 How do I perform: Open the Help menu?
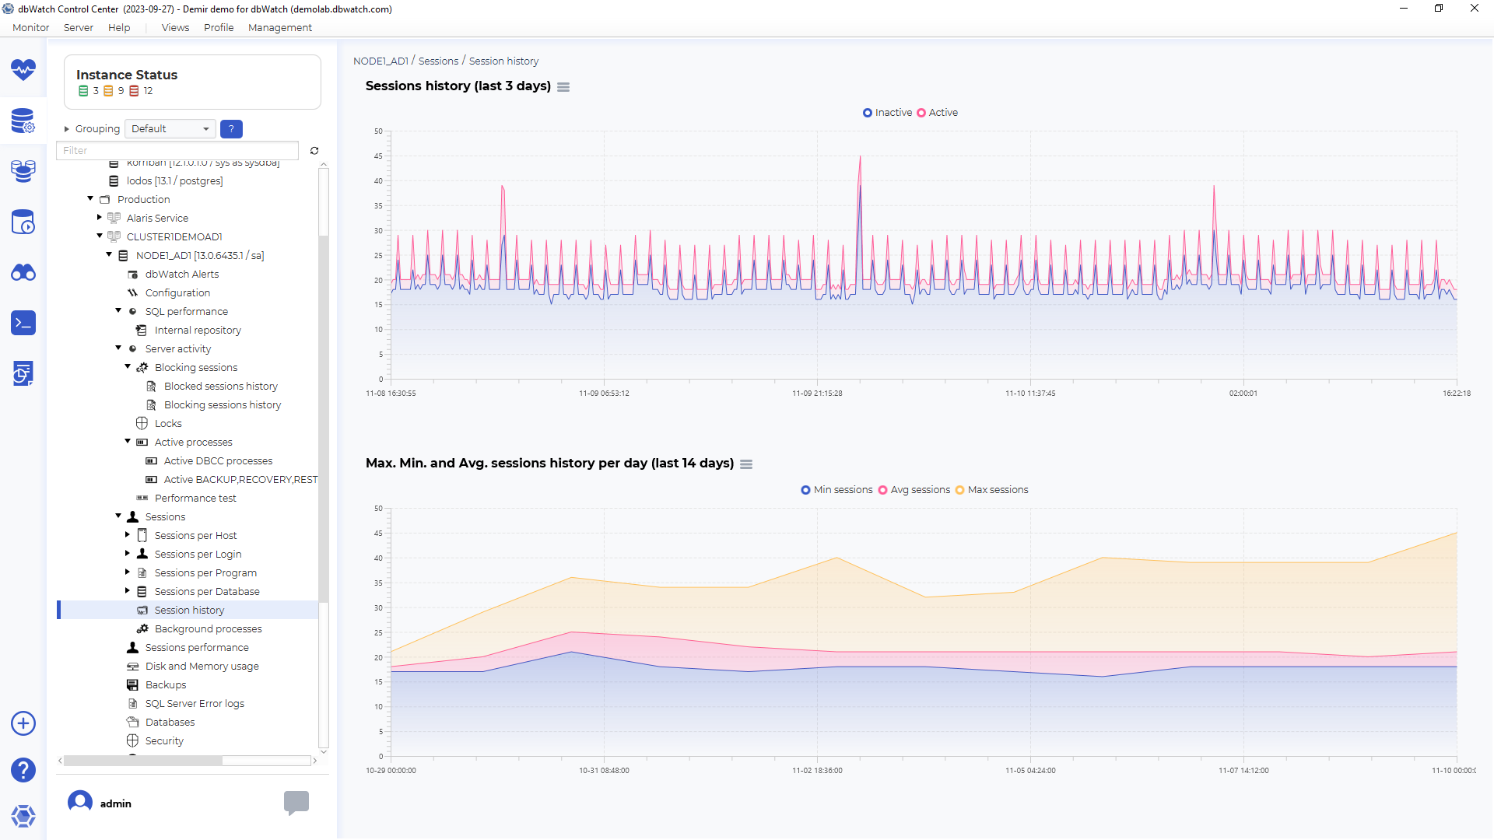119,27
